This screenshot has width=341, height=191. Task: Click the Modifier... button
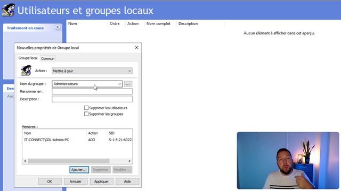coord(122,170)
